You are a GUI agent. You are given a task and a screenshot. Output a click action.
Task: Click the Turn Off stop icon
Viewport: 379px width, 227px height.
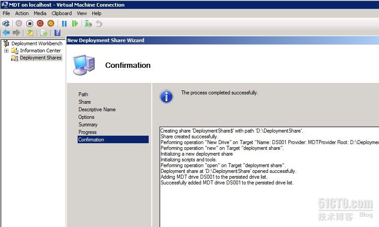(29, 23)
